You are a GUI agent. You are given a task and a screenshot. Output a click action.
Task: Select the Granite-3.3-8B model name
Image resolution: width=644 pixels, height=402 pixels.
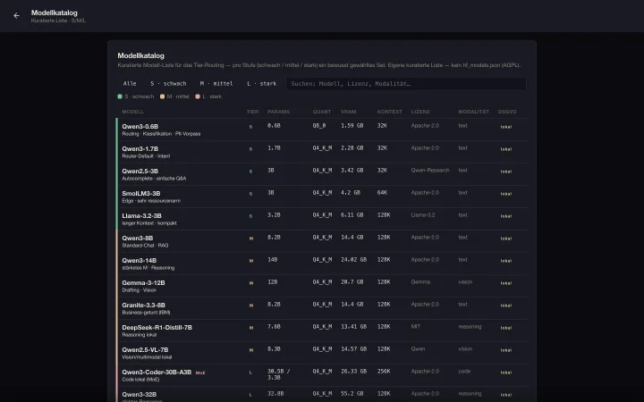pos(143,306)
